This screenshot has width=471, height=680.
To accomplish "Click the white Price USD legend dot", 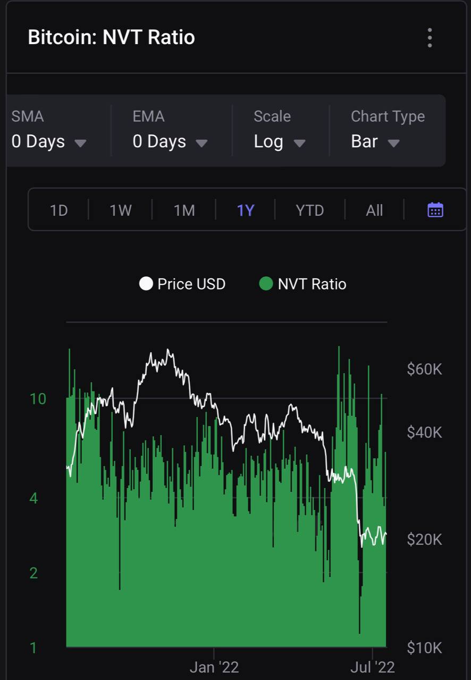I will pyautogui.click(x=146, y=284).
